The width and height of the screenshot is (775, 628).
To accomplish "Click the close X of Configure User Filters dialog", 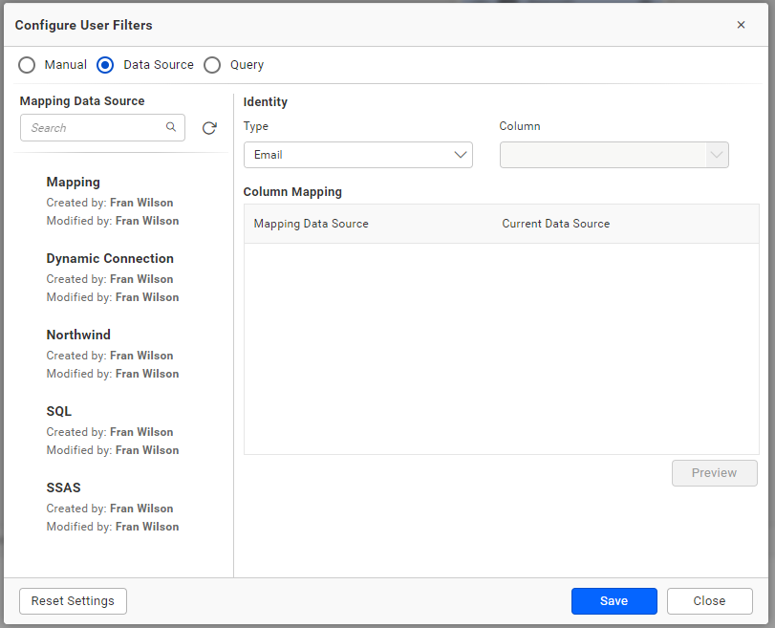I will [742, 25].
